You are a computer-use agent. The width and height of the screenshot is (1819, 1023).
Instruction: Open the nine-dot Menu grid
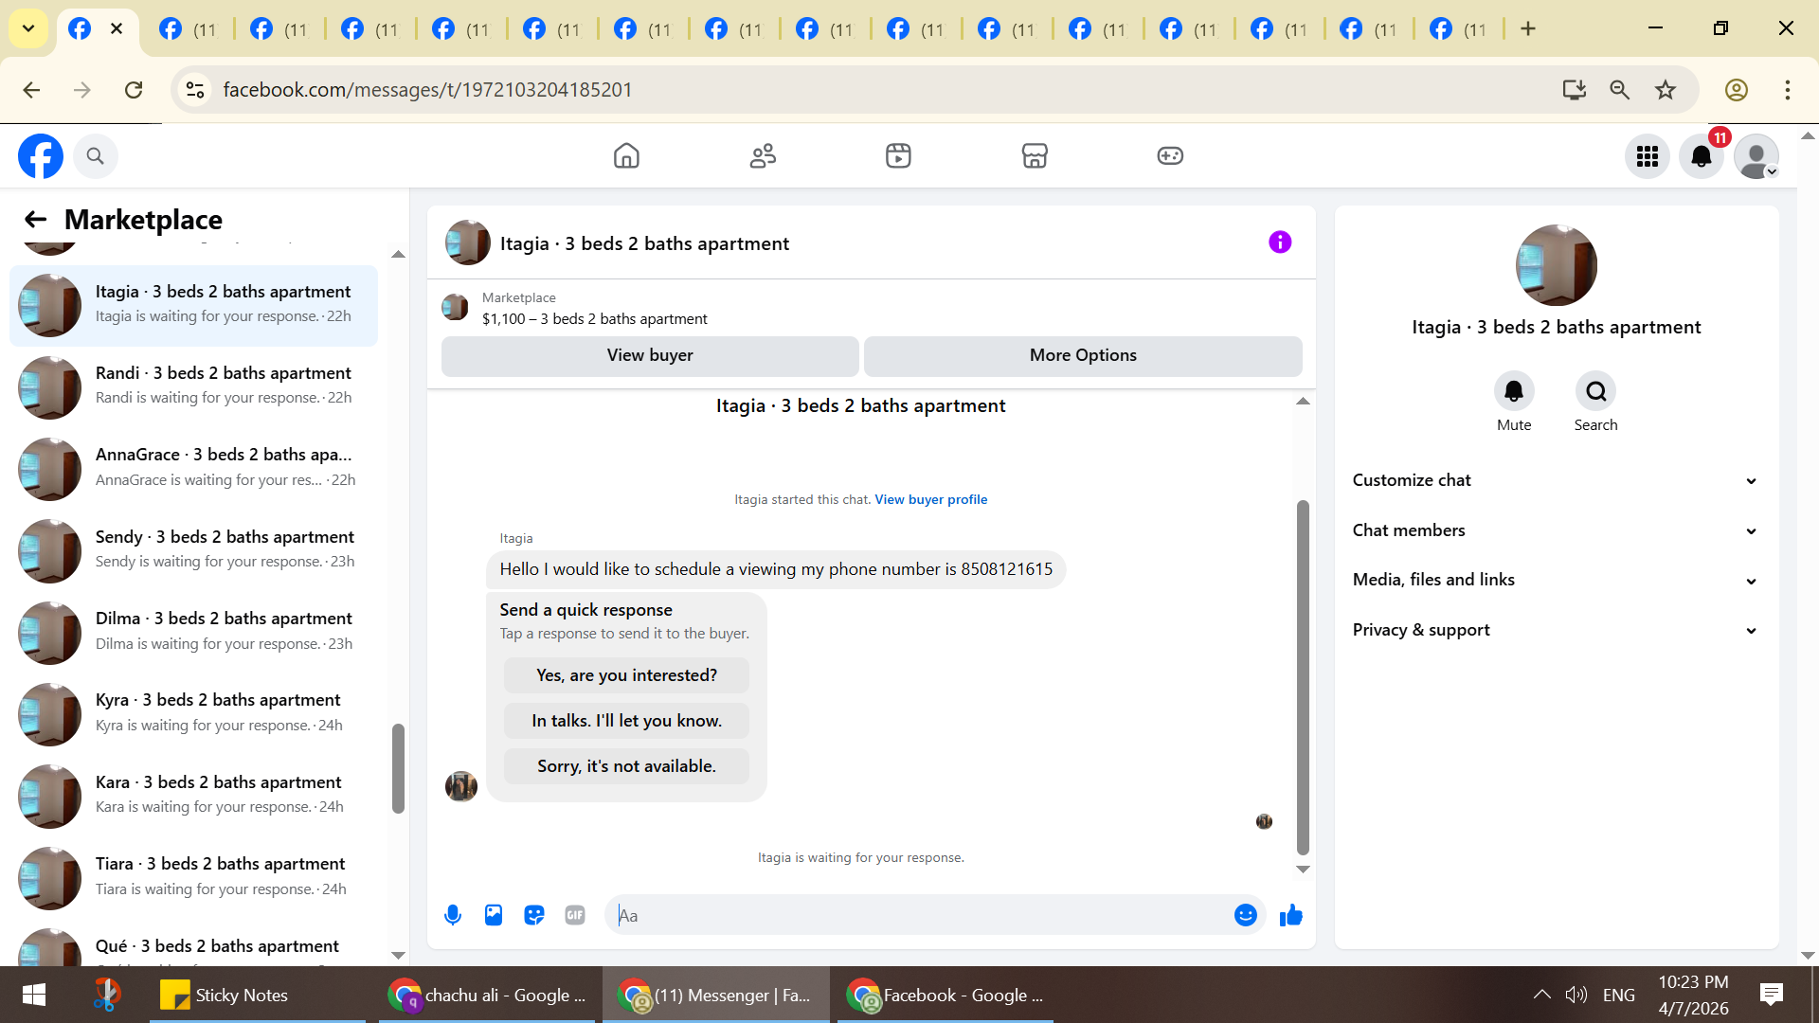point(1648,156)
